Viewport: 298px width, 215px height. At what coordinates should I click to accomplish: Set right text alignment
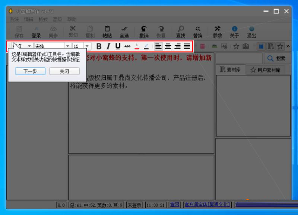(178, 46)
